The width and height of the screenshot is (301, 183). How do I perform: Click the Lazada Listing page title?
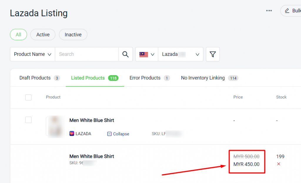39,13
